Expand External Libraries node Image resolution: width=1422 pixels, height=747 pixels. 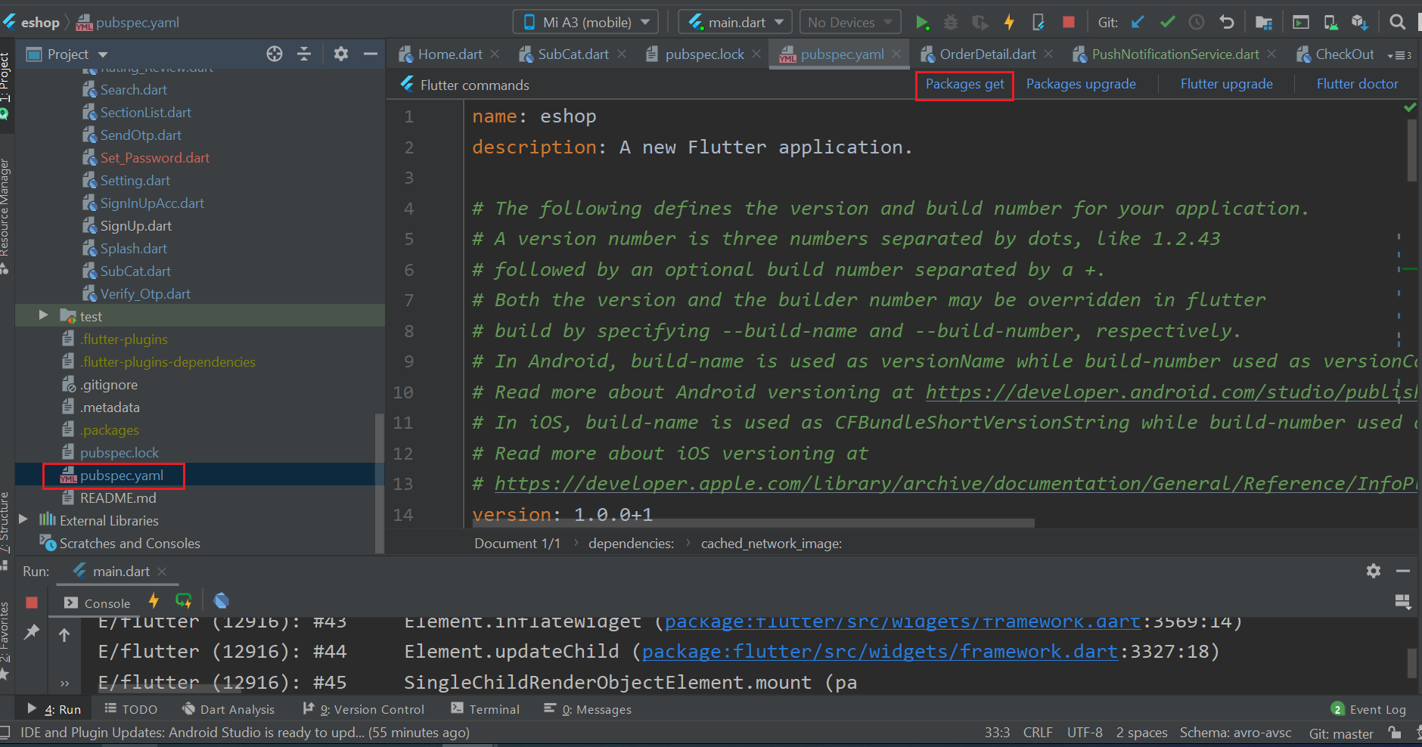click(x=23, y=519)
